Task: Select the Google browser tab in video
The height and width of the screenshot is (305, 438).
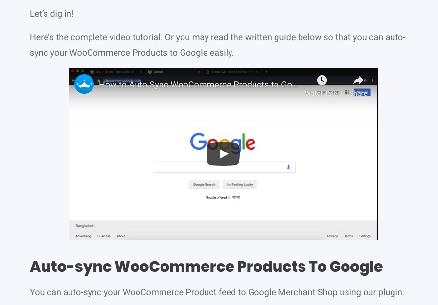Action: pos(174,72)
